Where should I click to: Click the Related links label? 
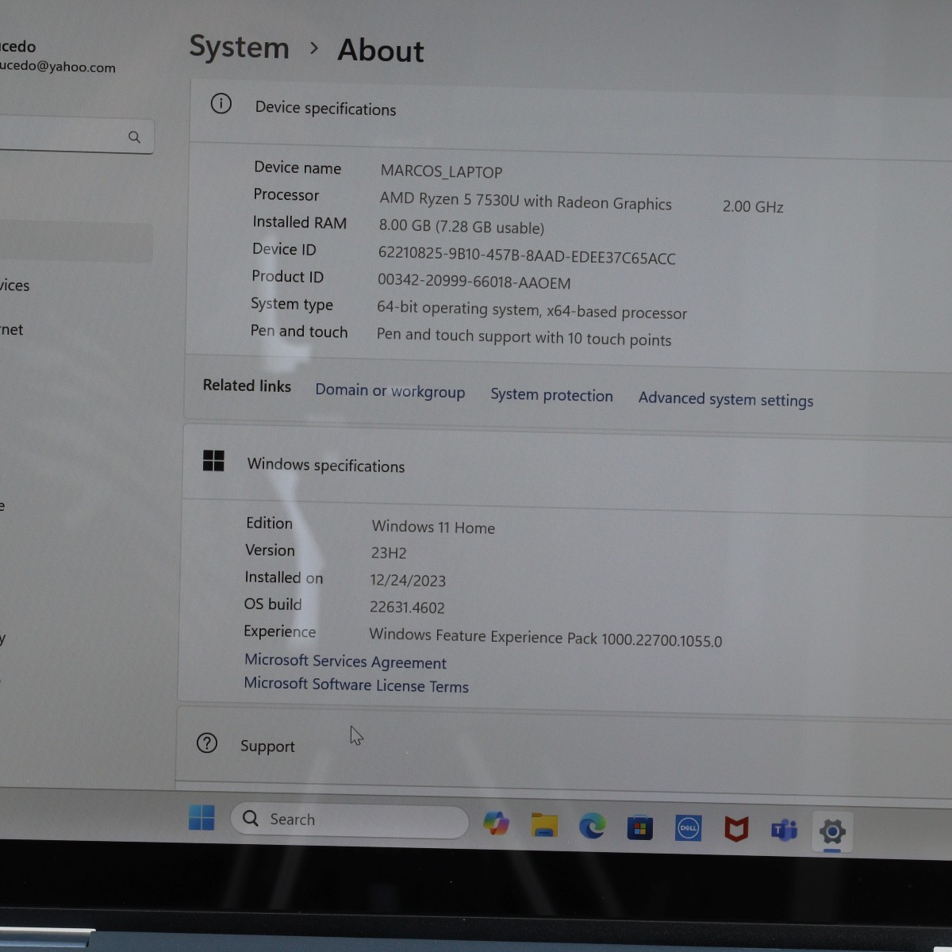click(247, 386)
